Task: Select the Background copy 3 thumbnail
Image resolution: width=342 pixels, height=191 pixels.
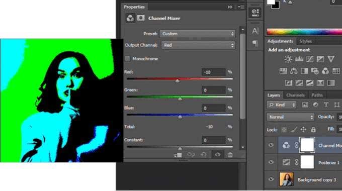Action: (x=286, y=179)
